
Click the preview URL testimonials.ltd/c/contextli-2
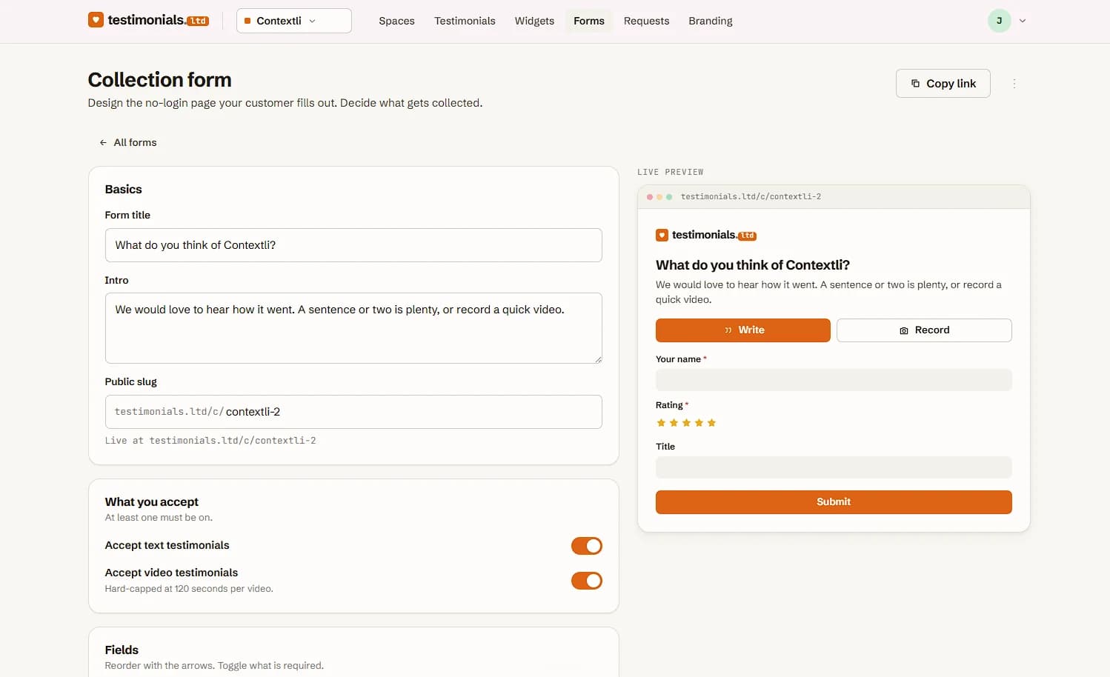coord(751,197)
